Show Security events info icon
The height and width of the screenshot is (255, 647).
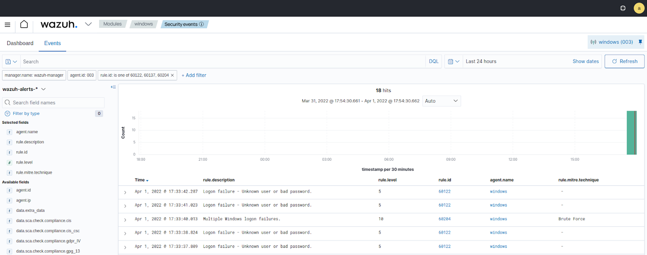201,24
